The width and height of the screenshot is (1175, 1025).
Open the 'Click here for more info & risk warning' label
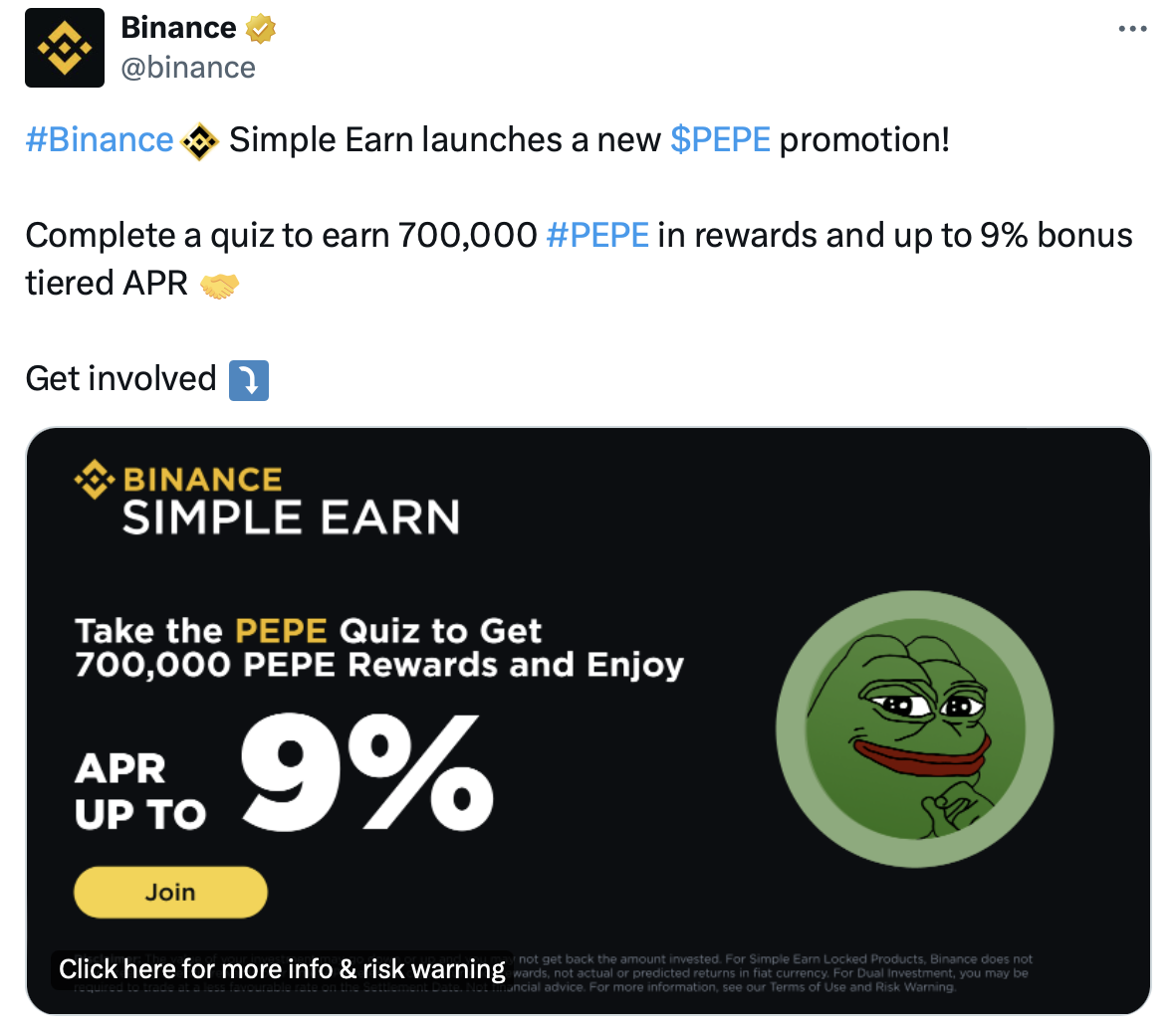tap(282, 969)
